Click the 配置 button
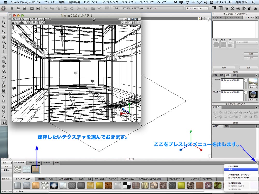 (251, 54)
